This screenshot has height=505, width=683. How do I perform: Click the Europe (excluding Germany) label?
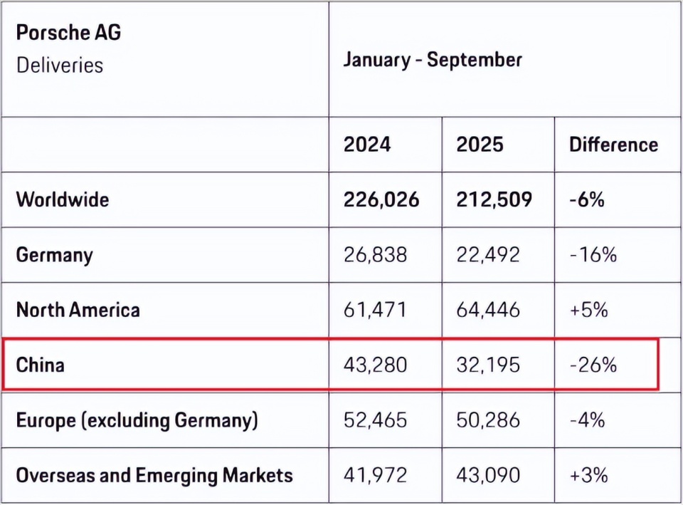137,420
